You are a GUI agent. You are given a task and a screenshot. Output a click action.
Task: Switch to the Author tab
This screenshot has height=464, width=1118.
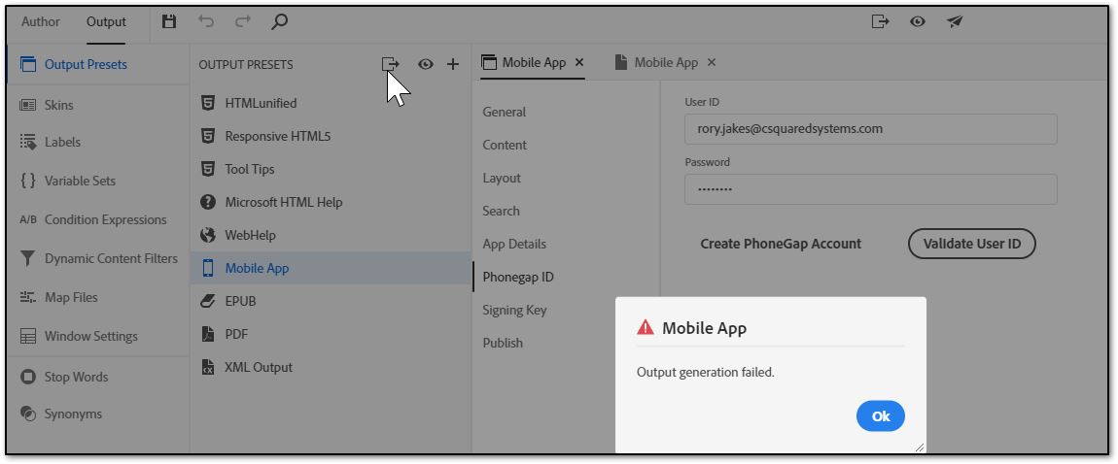point(41,21)
